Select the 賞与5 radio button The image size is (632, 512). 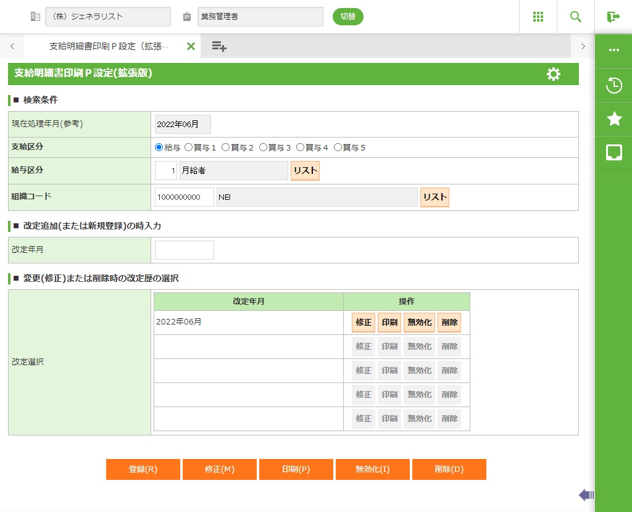[x=338, y=147]
